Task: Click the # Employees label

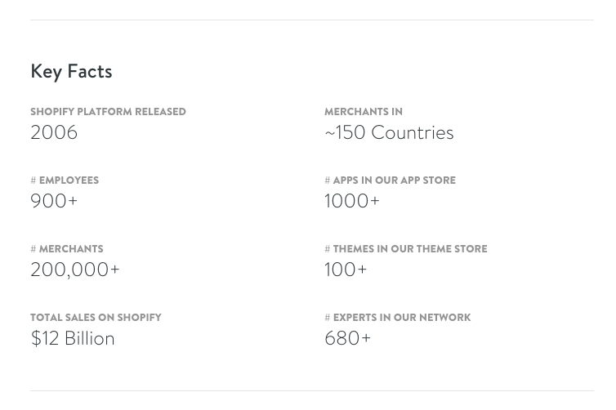Action: pos(65,180)
